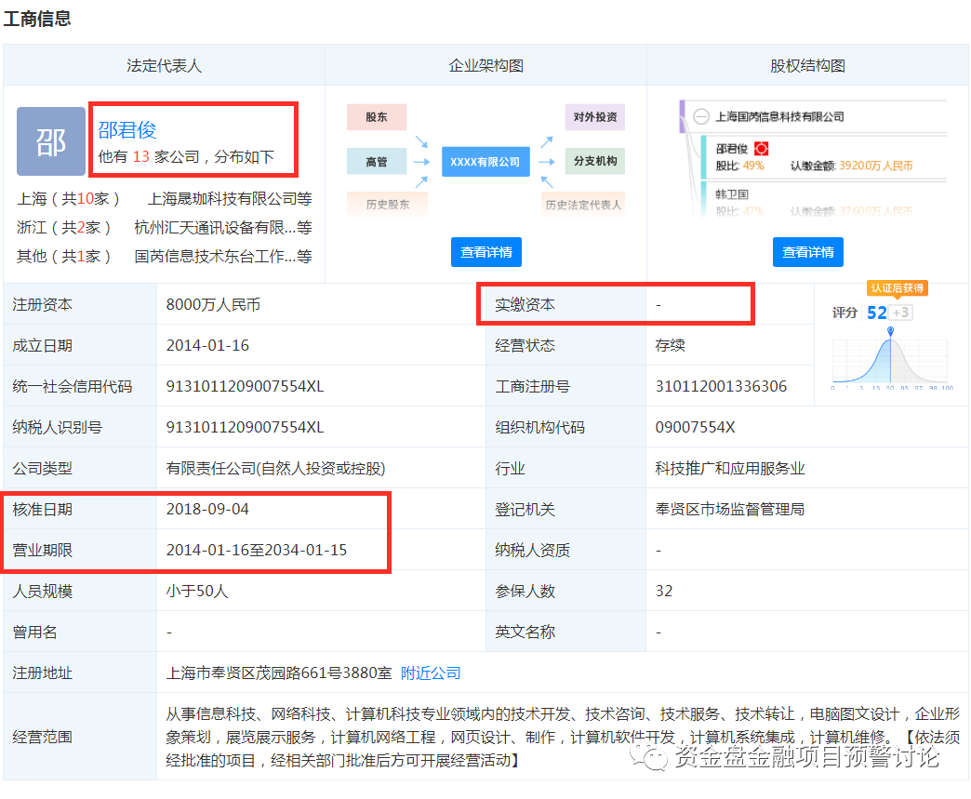Click the red logo icon beside 邵君俊

point(761,148)
